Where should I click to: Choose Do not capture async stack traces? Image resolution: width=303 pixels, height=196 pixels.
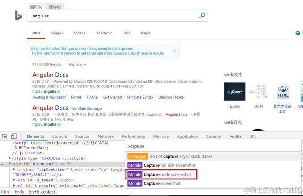213,156
